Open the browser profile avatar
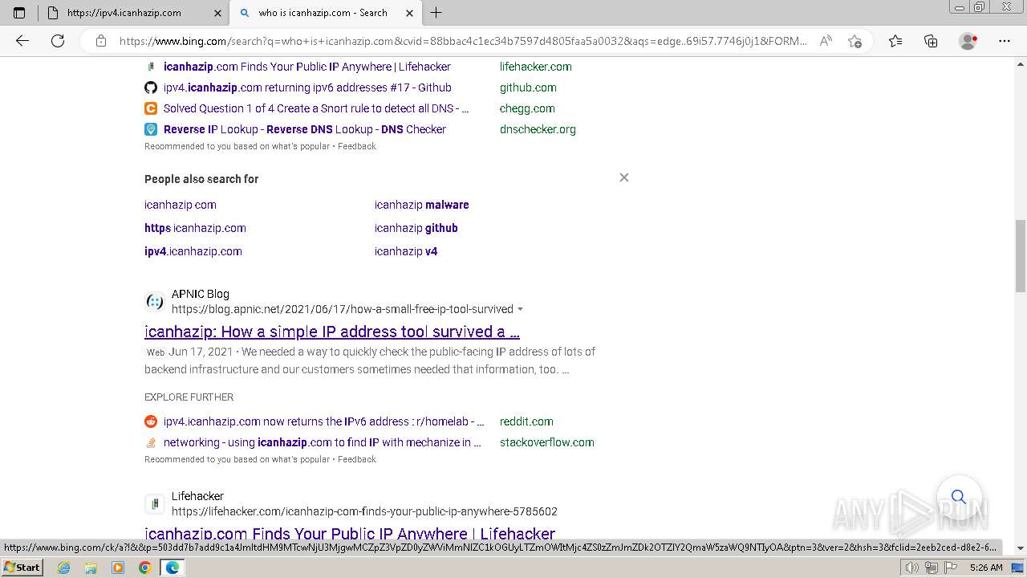 [x=968, y=41]
